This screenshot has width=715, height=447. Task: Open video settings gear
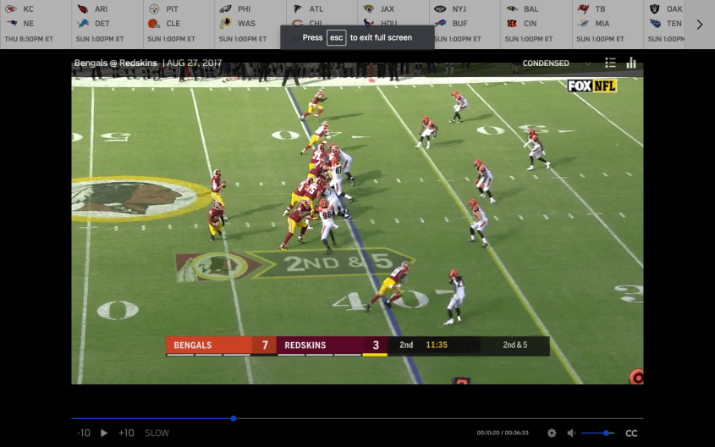(x=552, y=433)
